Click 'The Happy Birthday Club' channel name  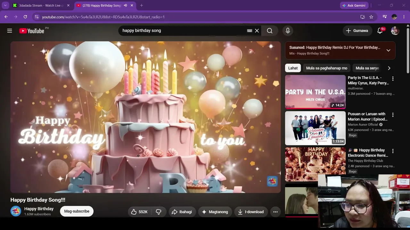pos(365,161)
